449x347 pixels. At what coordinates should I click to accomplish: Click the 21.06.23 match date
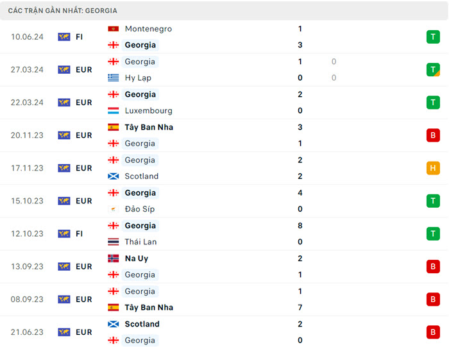[x=27, y=332]
